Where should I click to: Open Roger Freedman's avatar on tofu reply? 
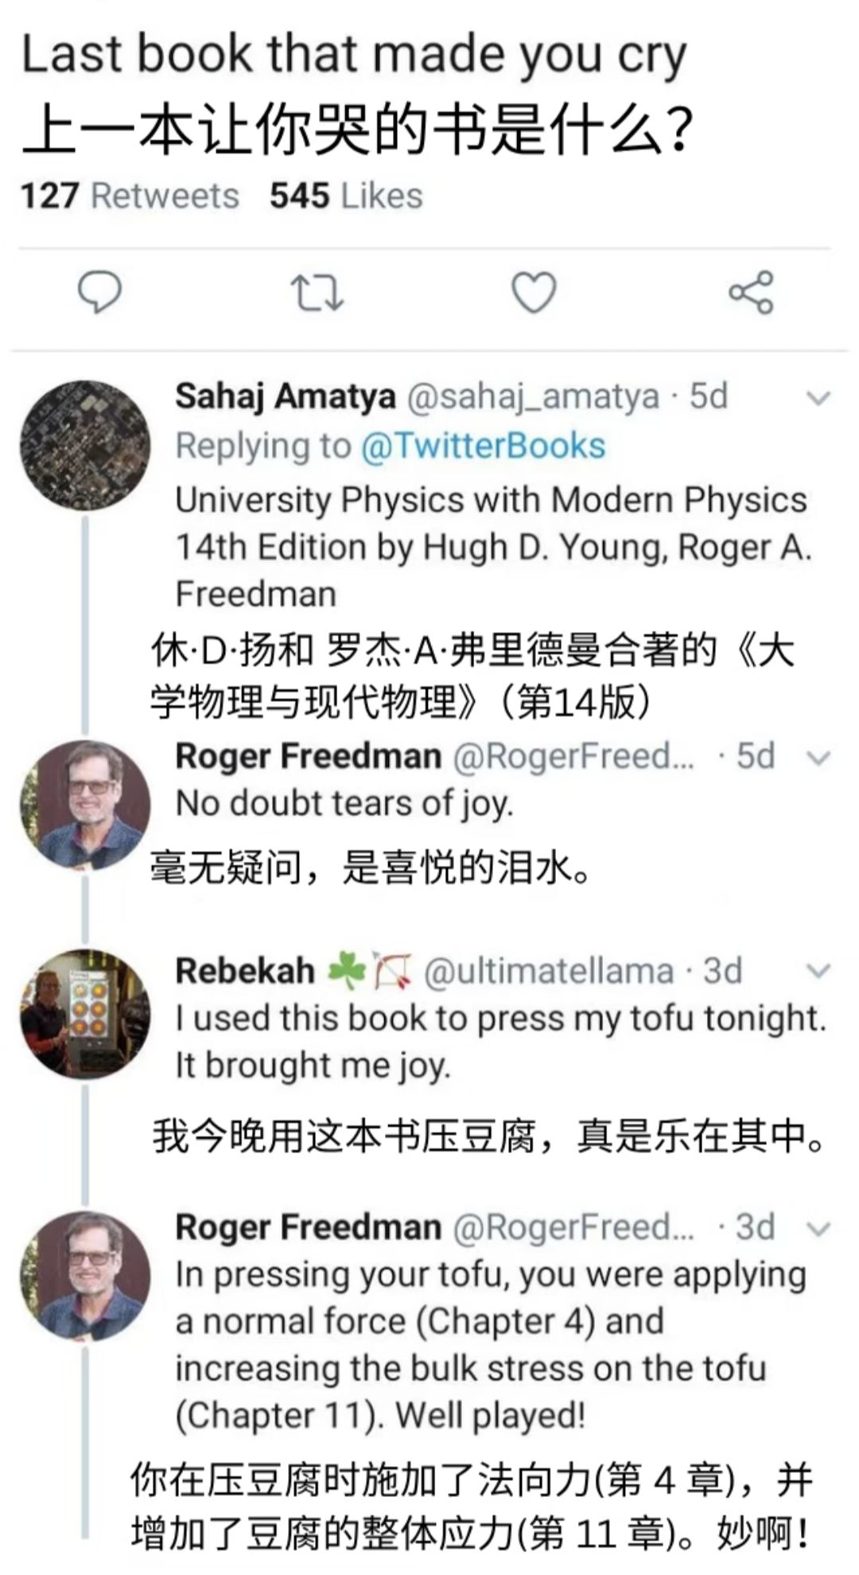(85, 1276)
